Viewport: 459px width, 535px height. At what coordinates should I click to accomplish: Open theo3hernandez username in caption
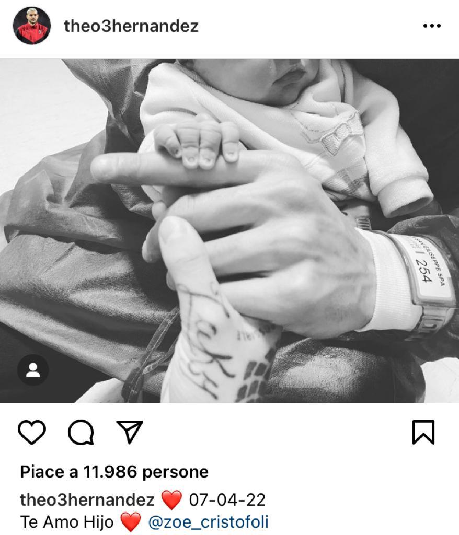click(x=87, y=500)
